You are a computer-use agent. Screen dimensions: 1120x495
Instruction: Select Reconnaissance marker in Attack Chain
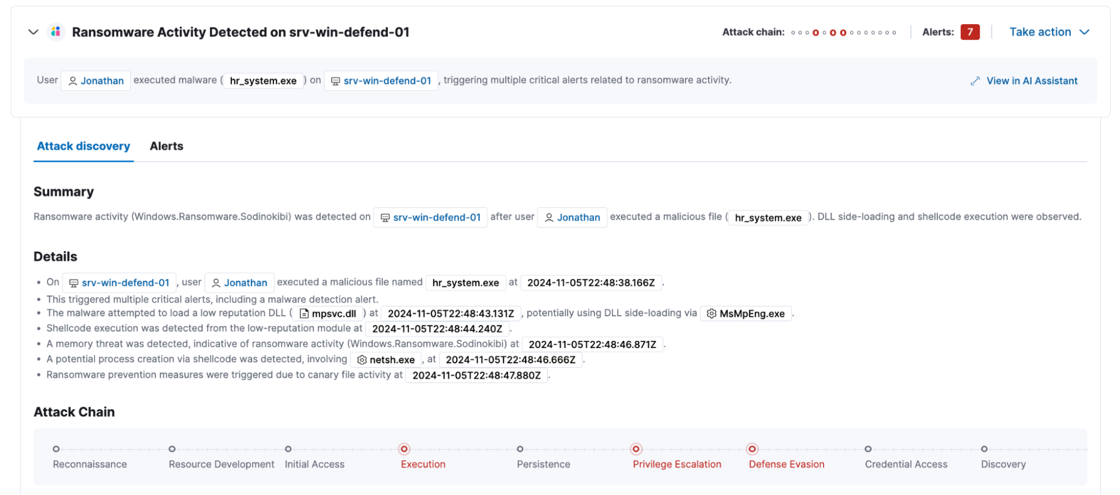click(x=56, y=449)
